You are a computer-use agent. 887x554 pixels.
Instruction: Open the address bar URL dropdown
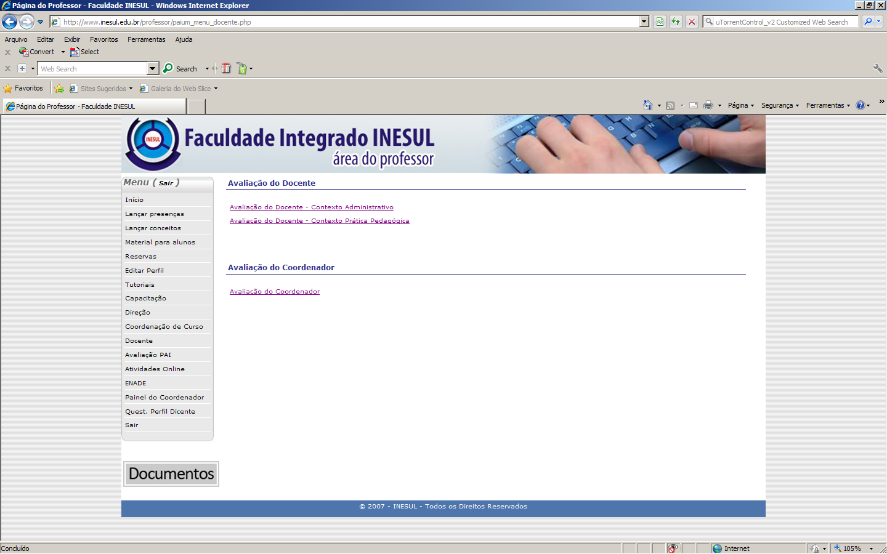pos(644,22)
